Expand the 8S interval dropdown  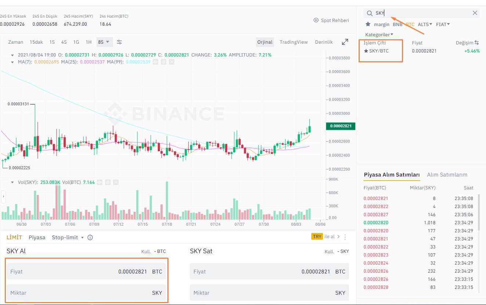pyautogui.click(x=105, y=42)
